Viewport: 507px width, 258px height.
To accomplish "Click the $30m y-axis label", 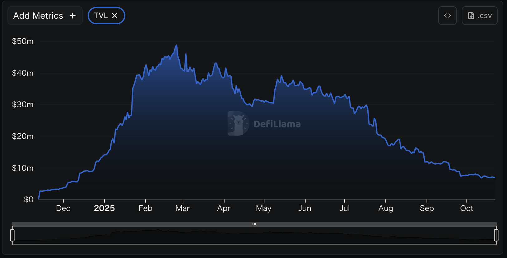I will point(23,105).
